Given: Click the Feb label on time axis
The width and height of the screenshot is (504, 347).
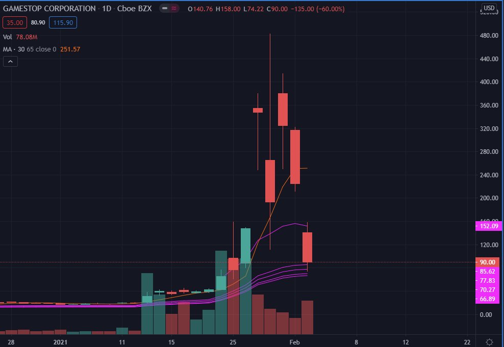Looking at the screenshot, I should point(294,342).
